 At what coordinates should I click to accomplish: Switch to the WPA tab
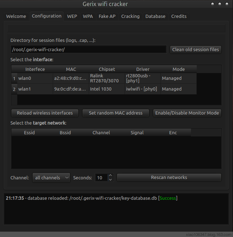[88, 16]
